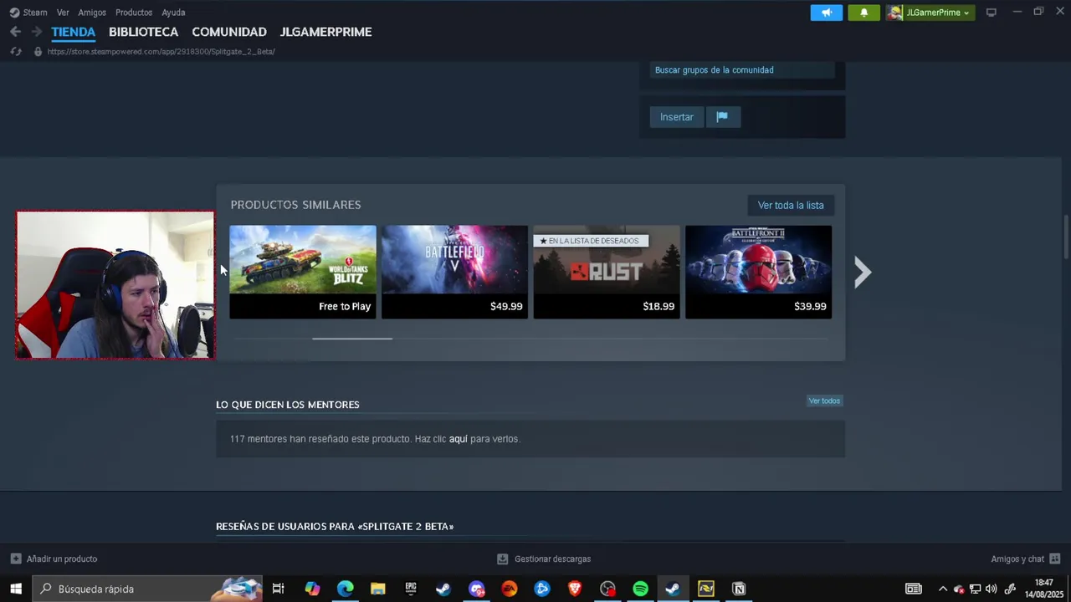Click the LO QUE DICEN LOS MENTORES heading
Screen dimensions: 1071x602
[x=288, y=405]
